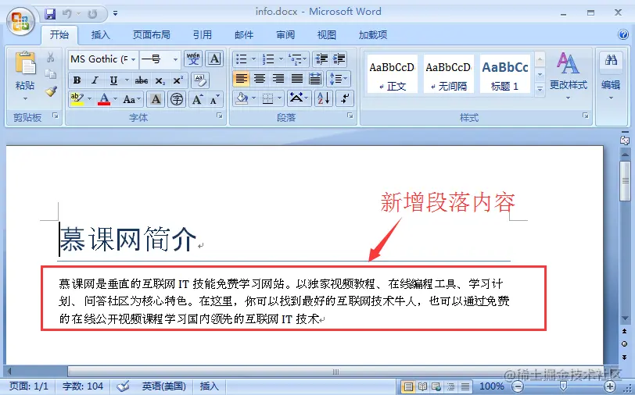Open the 引用 ribbon tab
Viewport: 635px width, 395px height.
click(x=202, y=35)
